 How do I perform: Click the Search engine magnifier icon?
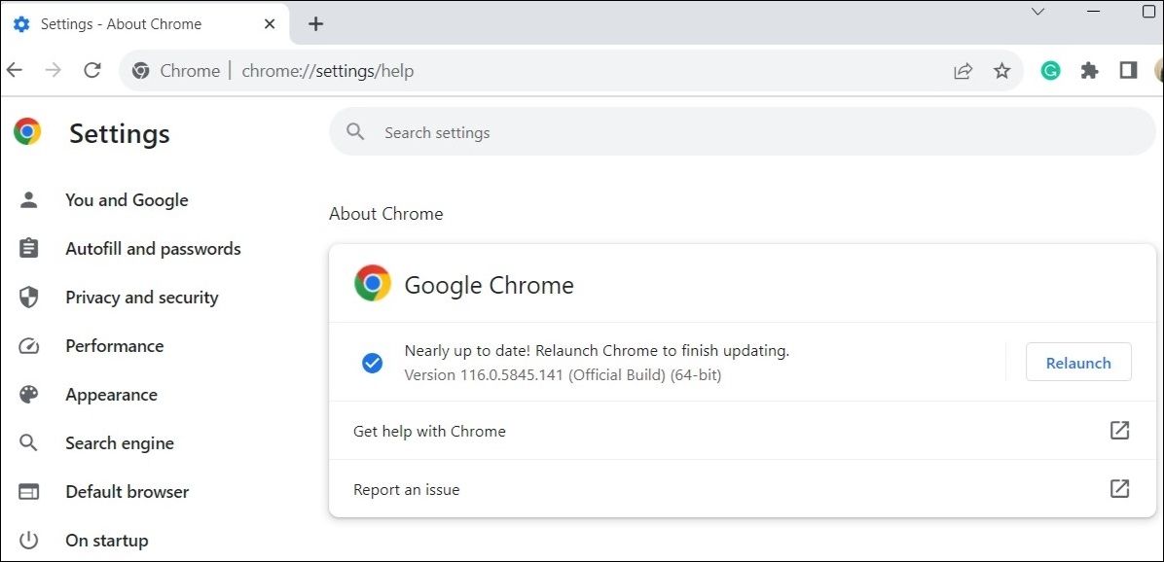click(x=29, y=442)
